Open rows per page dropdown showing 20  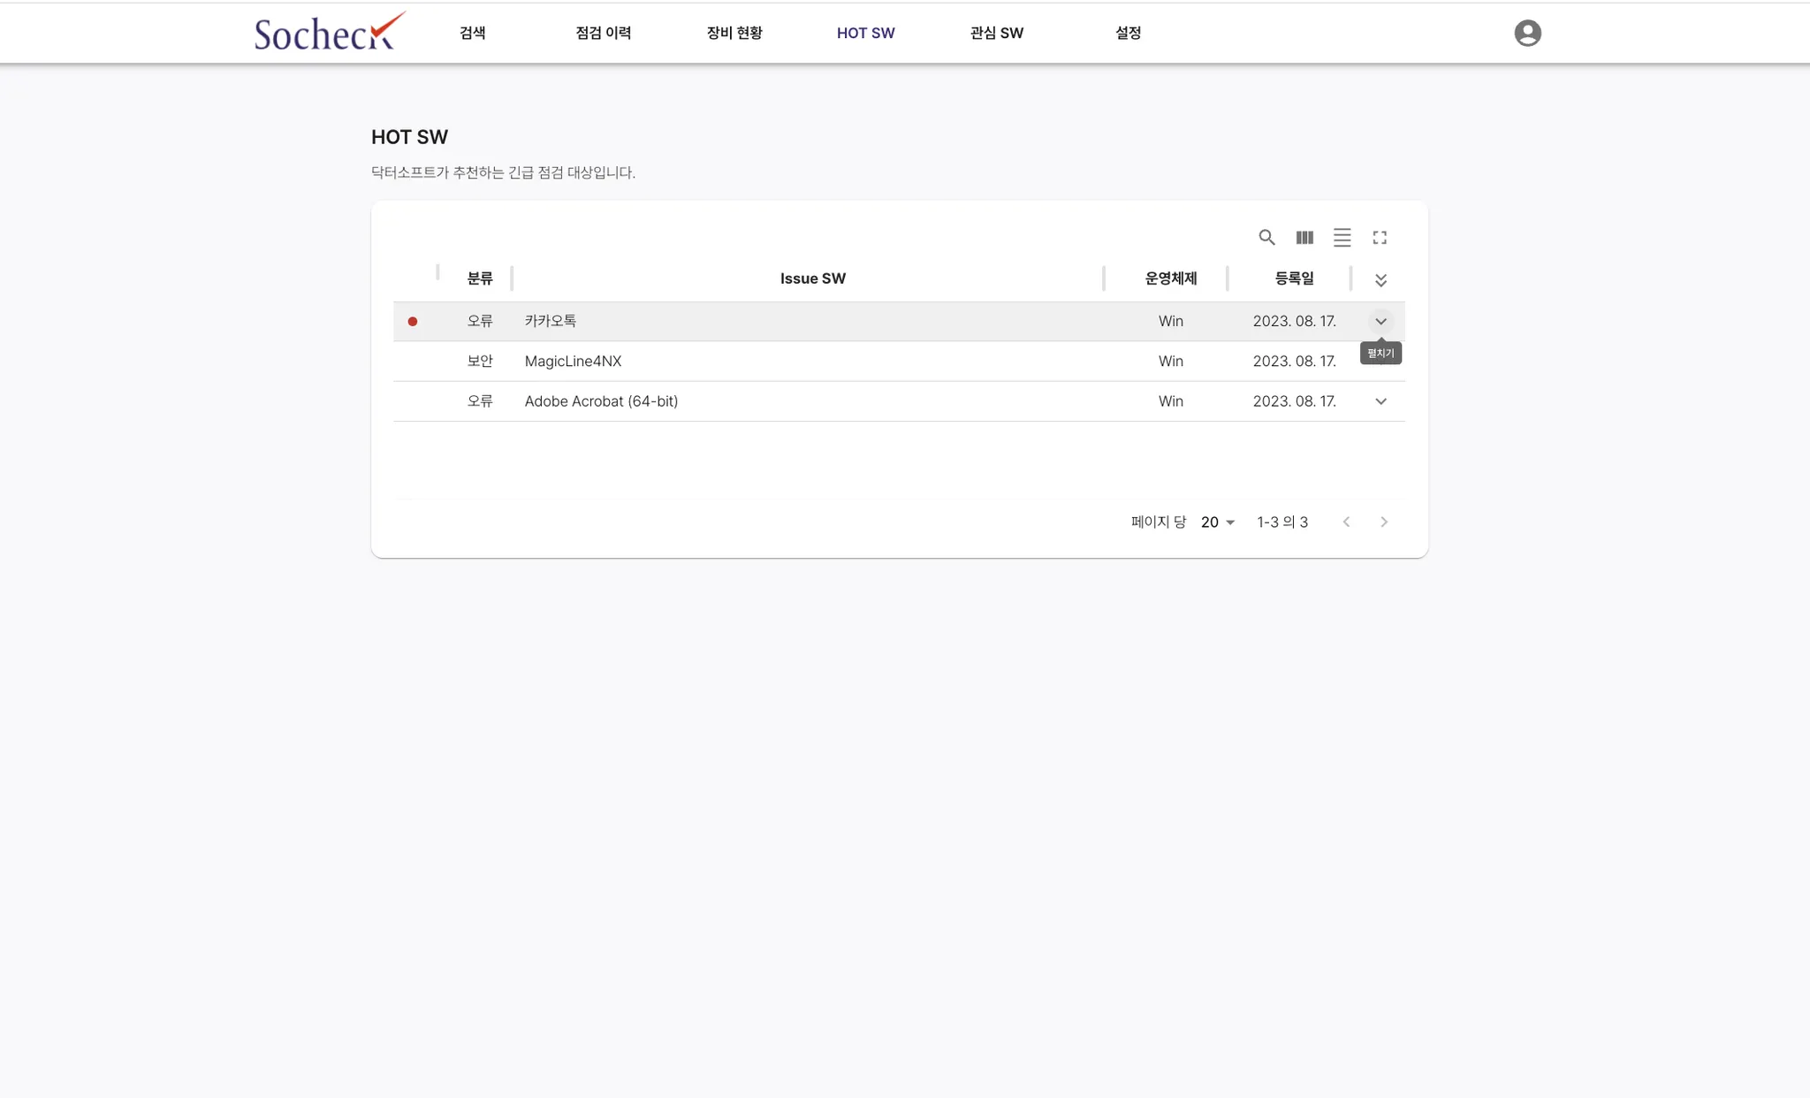tap(1217, 522)
